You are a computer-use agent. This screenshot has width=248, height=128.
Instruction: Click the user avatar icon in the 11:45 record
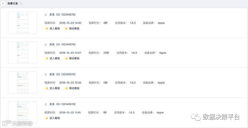pyautogui.click(x=46, y=104)
